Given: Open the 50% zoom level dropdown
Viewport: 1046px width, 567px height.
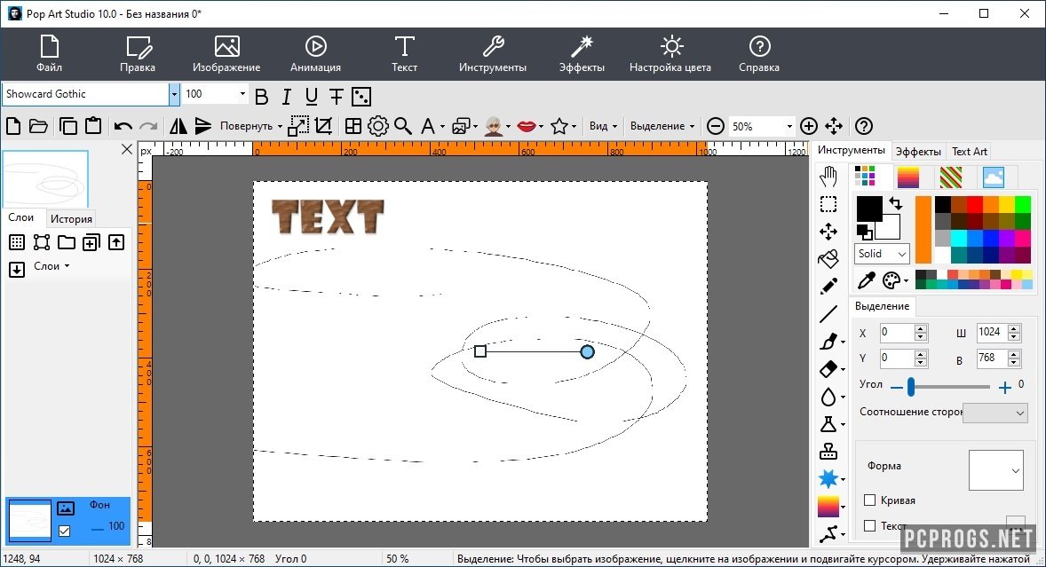Looking at the screenshot, I should (789, 126).
